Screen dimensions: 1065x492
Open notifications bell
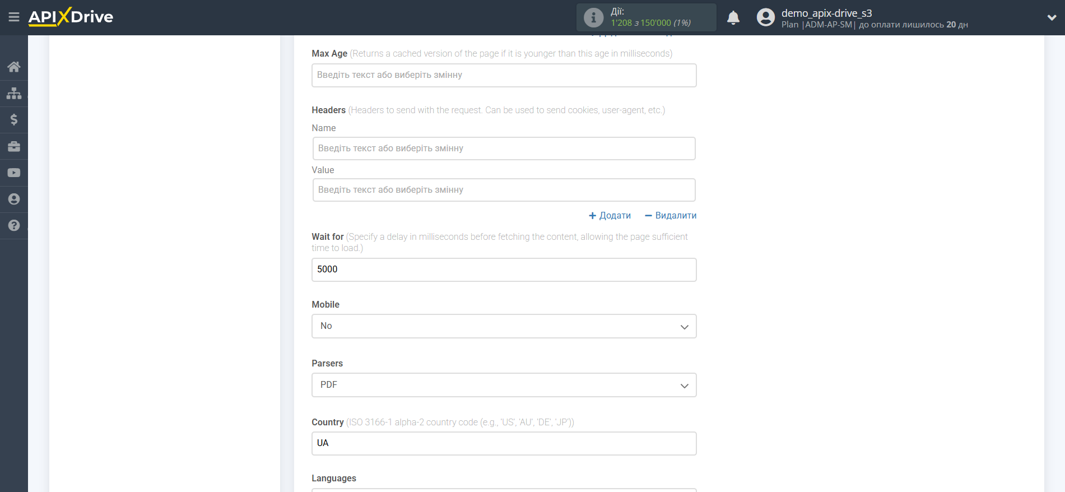click(733, 18)
